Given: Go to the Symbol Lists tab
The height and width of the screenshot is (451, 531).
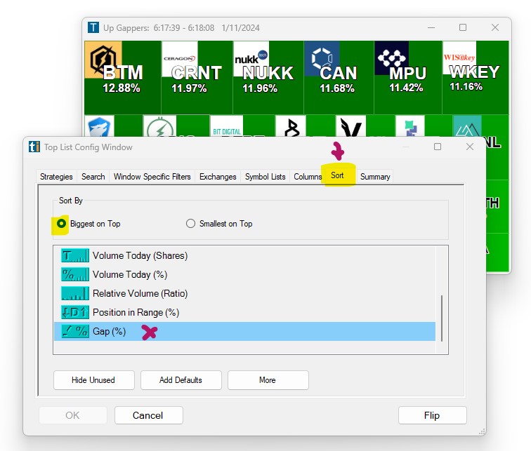Looking at the screenshot, I should click(265, 177).
